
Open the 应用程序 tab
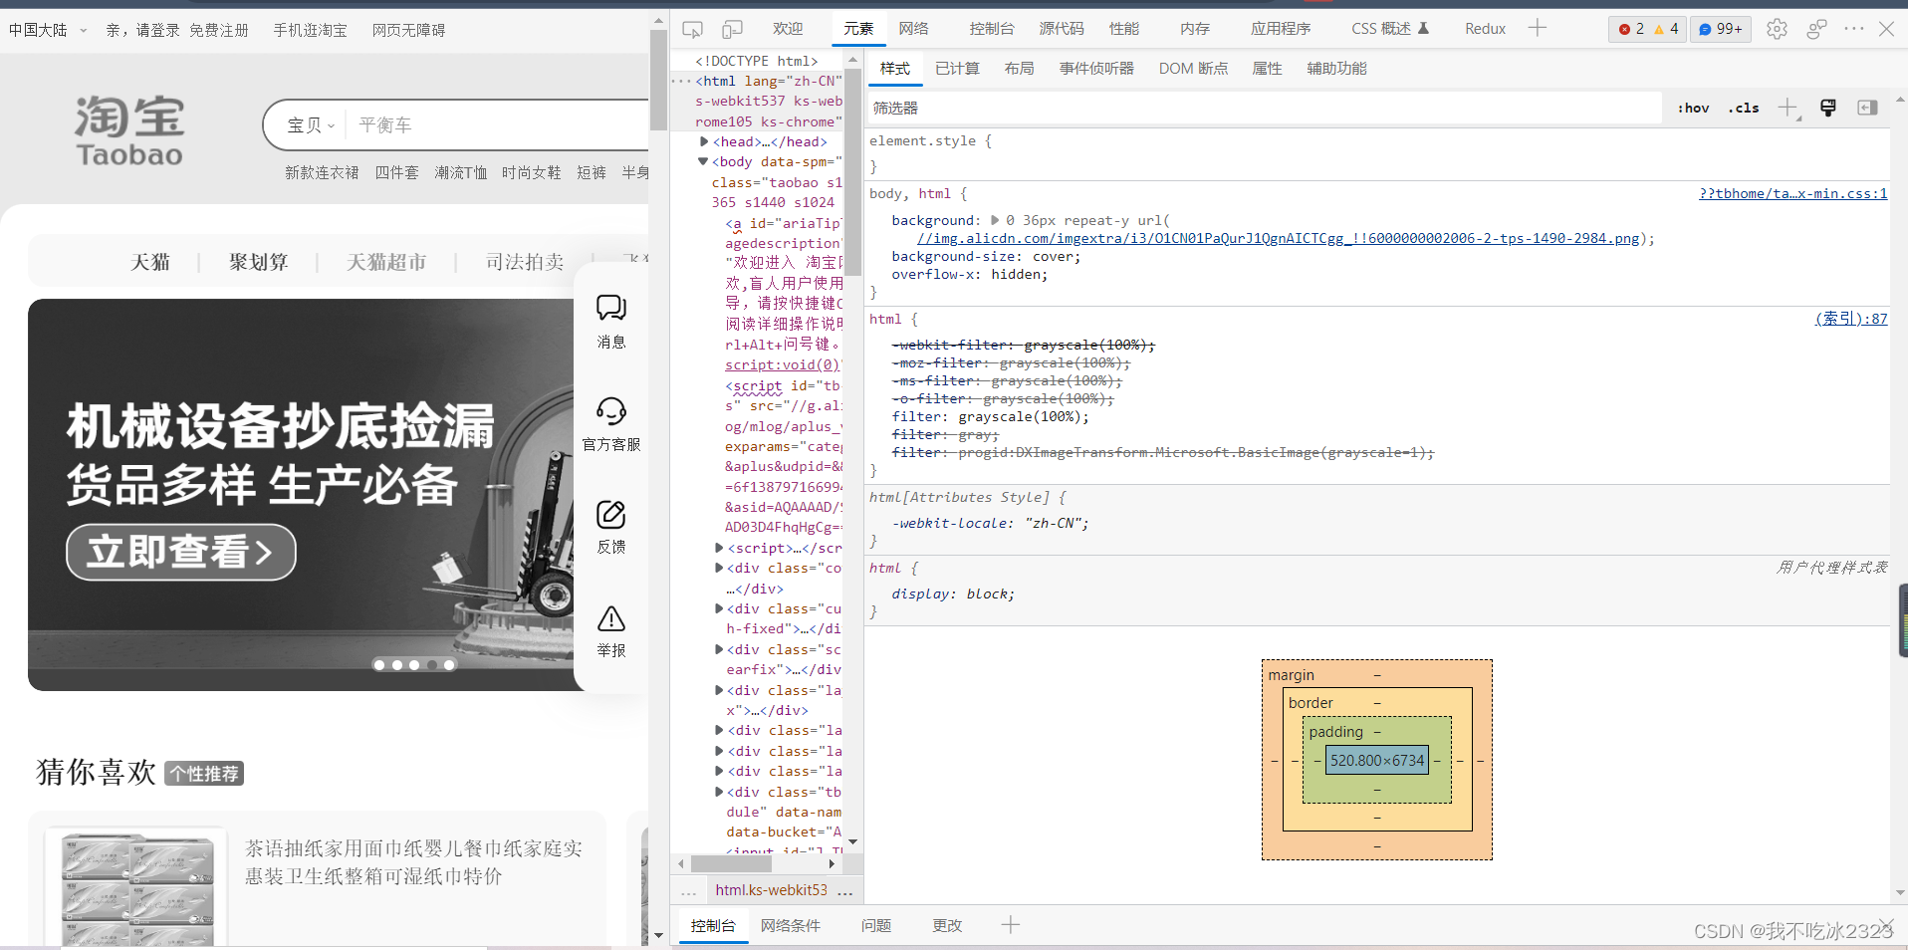click(x=1281, y=29)
